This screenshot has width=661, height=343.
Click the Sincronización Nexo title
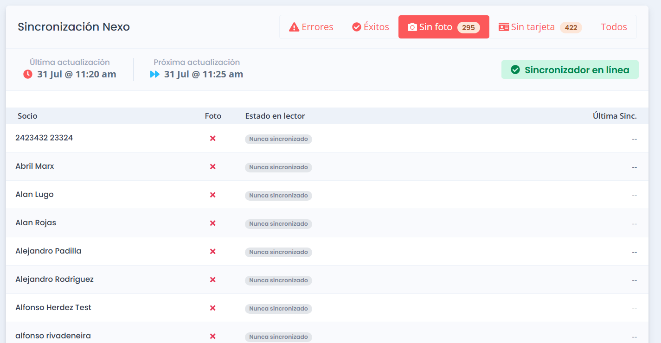pos(74,27)
